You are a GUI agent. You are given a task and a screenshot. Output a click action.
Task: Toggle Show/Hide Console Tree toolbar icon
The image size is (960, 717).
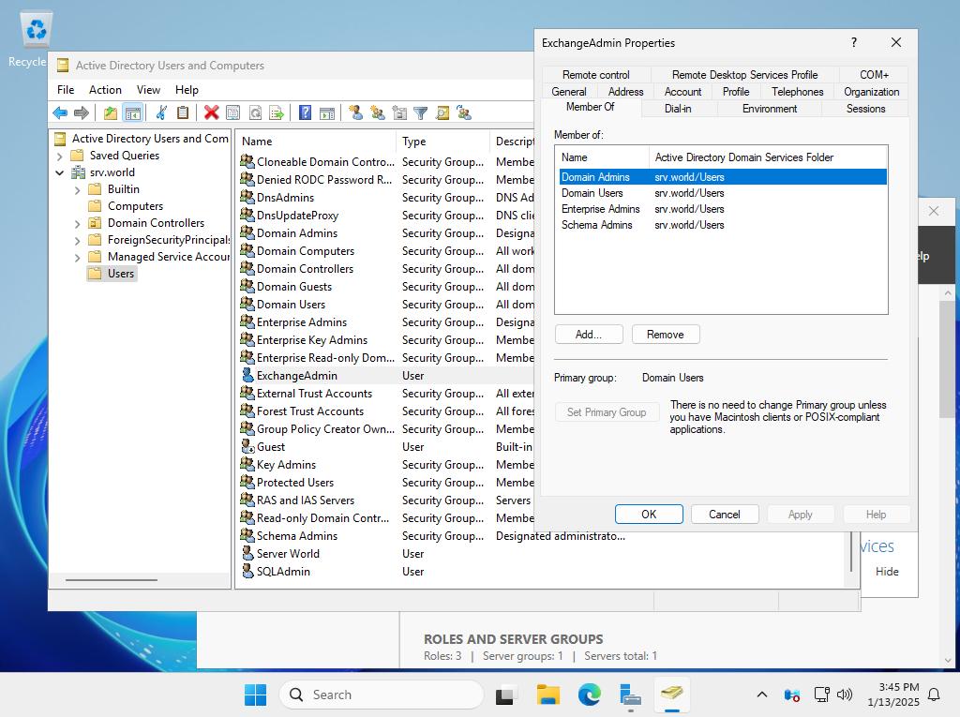[132, 112]
